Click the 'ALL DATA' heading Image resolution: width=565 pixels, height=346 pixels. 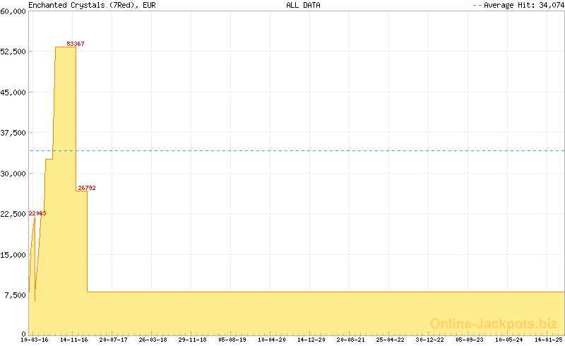tap(303, 5)
